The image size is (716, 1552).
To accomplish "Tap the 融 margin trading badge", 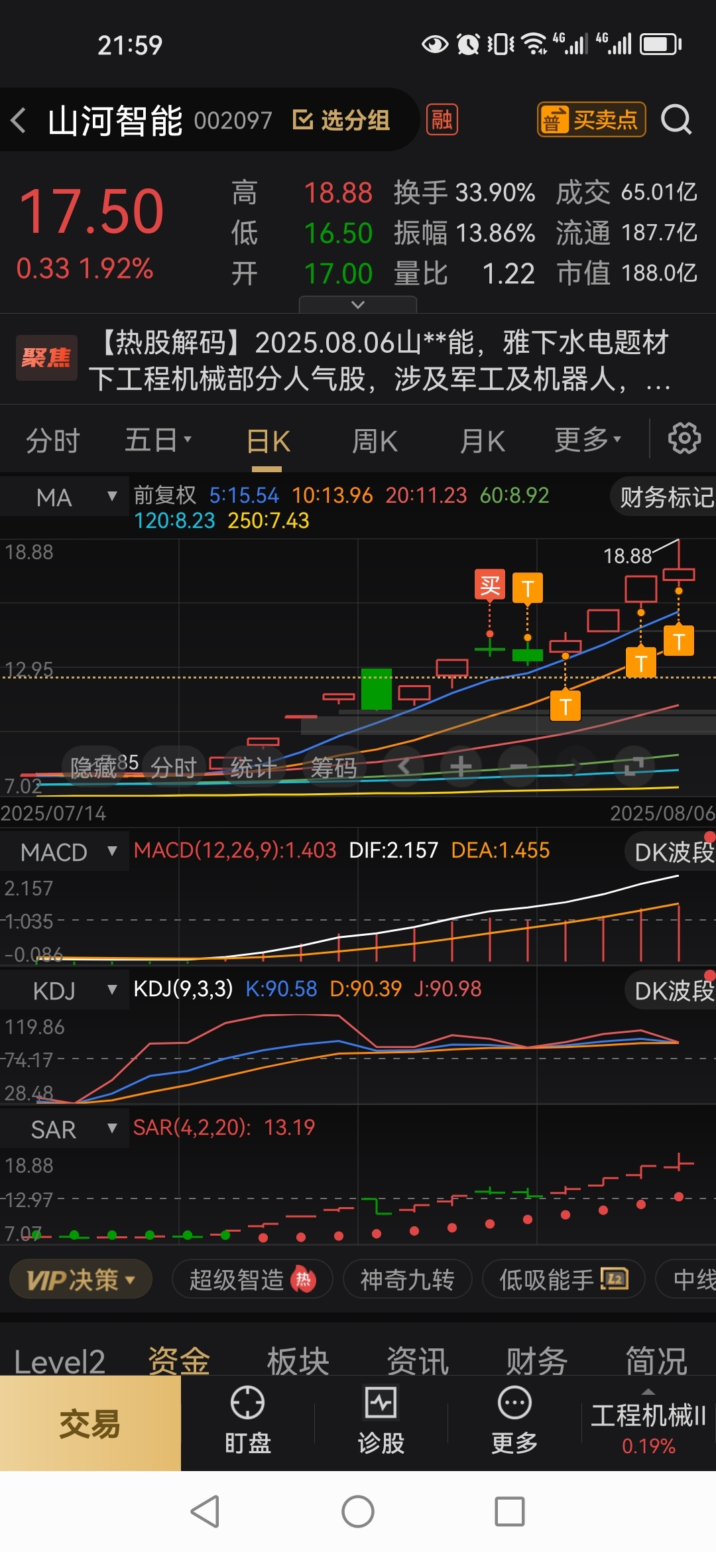I will coord(442,120).
